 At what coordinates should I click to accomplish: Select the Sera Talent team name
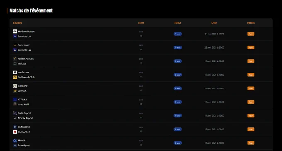(24, 45)
